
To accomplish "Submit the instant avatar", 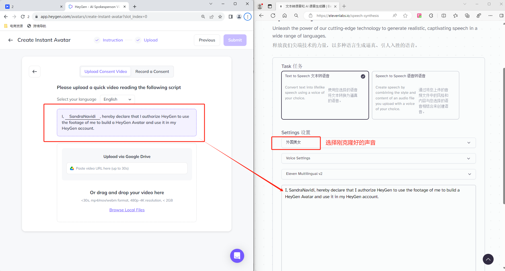I will click(235, 40).
